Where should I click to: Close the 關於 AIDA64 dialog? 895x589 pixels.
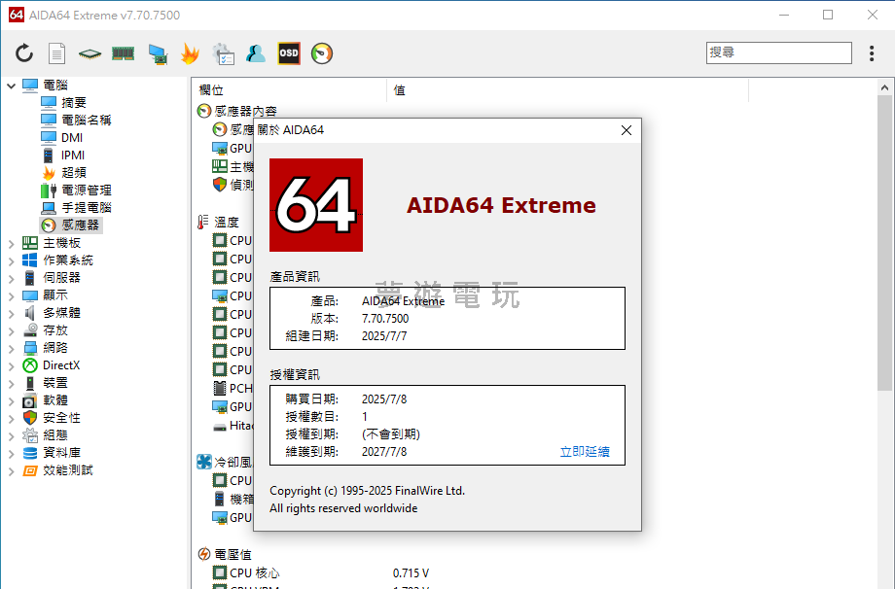click(x=626, y=130)
